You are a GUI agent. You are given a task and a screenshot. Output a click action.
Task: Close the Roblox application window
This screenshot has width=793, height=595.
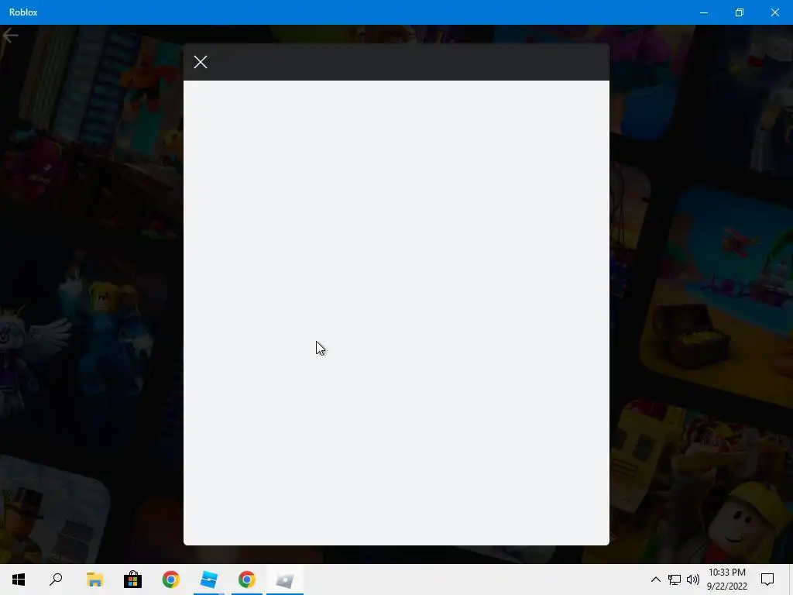pyautogui.click(x=774, y=12)
